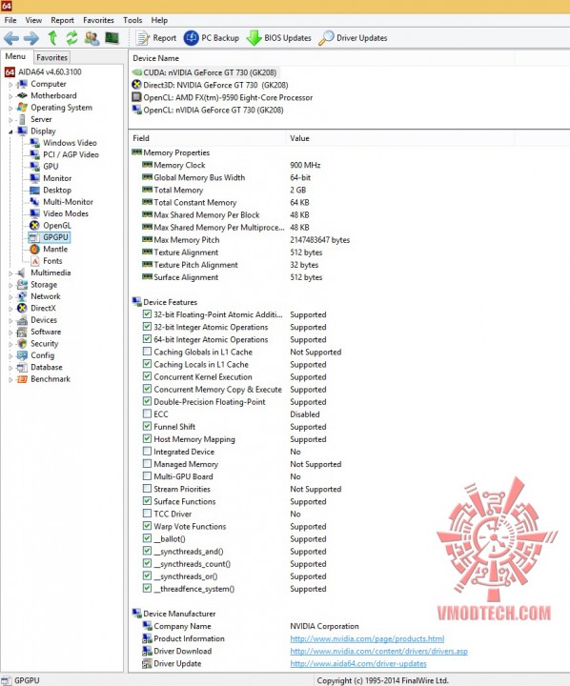570x686 pixels.
Task: Open the View menu
Action: coord(33,20)
